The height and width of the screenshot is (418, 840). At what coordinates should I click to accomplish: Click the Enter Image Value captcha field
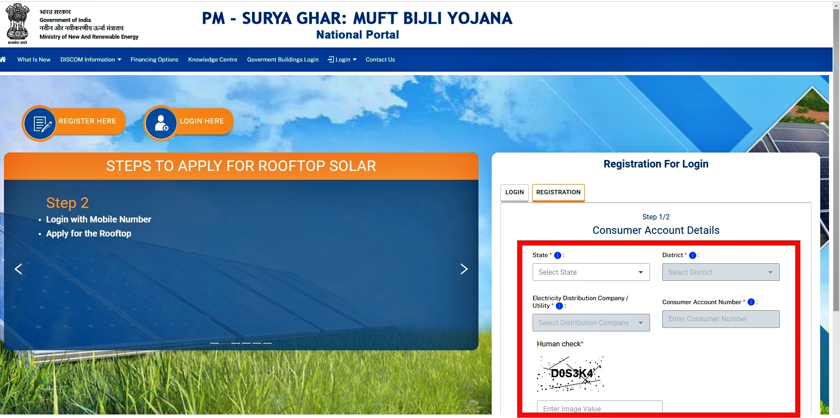point(599,407)
